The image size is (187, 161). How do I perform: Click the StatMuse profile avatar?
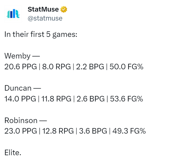coord(13,14)
